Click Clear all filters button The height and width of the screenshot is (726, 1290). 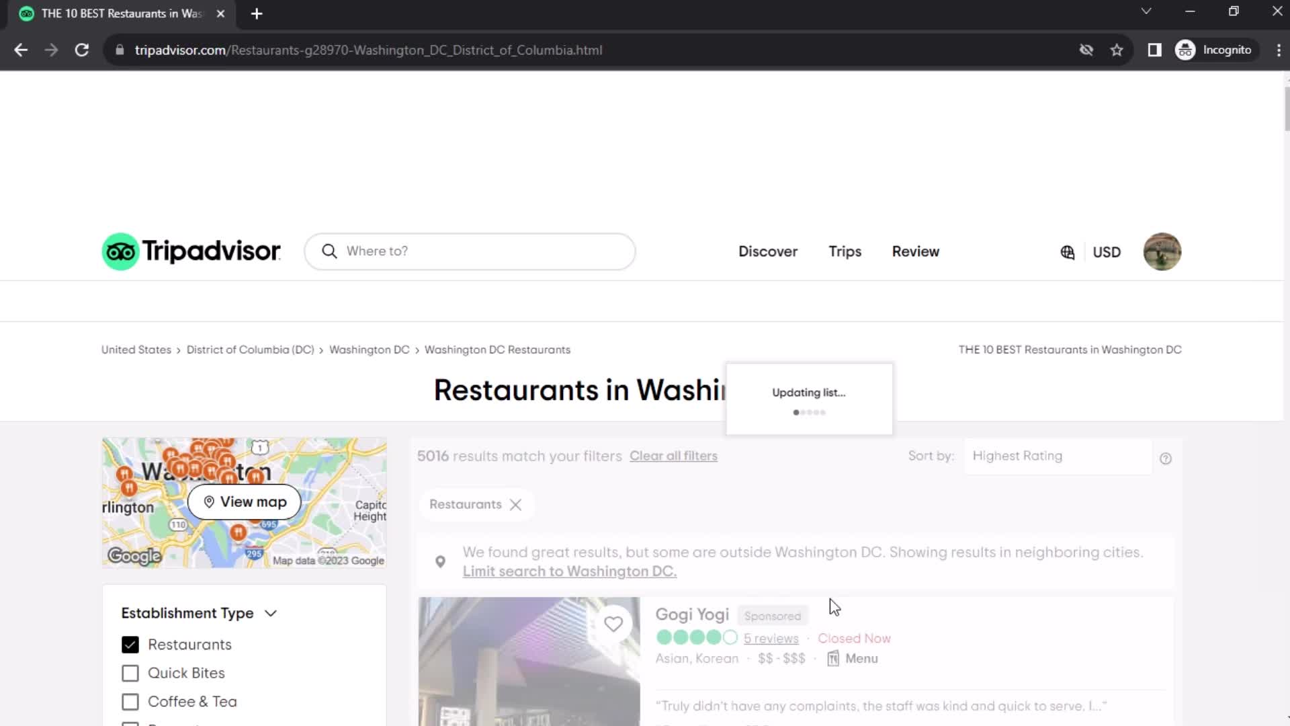click(673, 456)
